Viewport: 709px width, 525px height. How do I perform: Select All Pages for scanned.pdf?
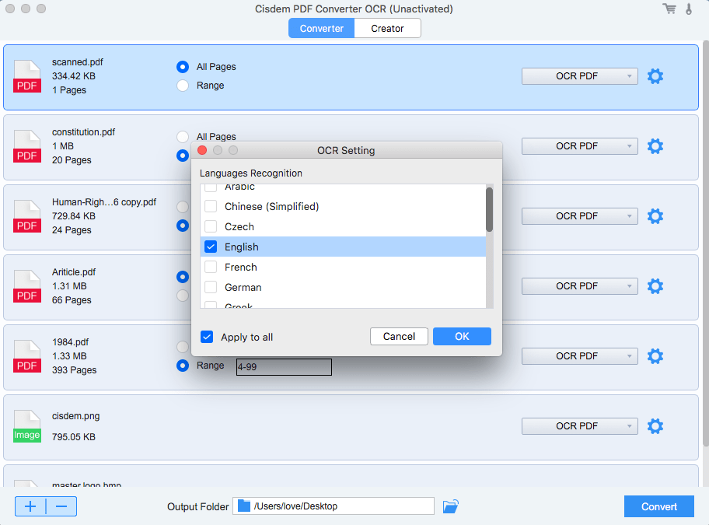[x=182, y=67]
